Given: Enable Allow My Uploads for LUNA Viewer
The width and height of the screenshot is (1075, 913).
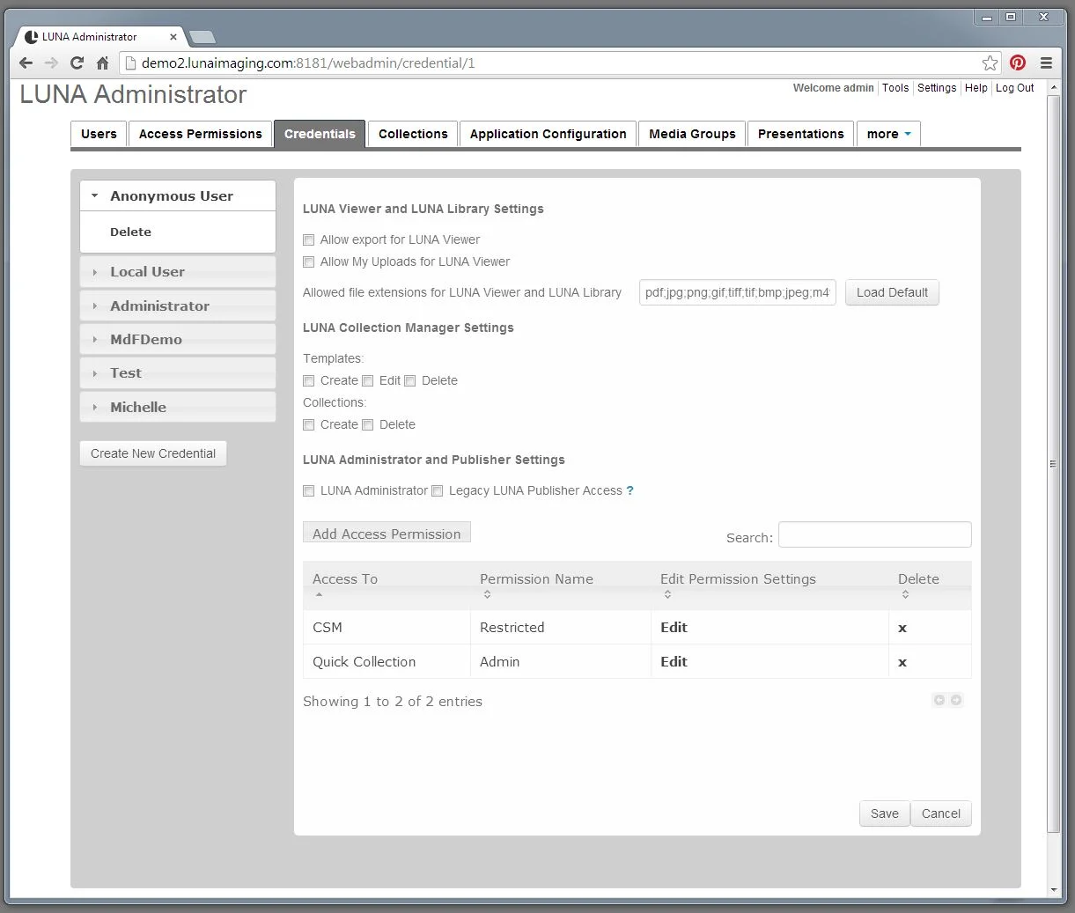Looking at the screenshot, I should click(x=309, y=261).
